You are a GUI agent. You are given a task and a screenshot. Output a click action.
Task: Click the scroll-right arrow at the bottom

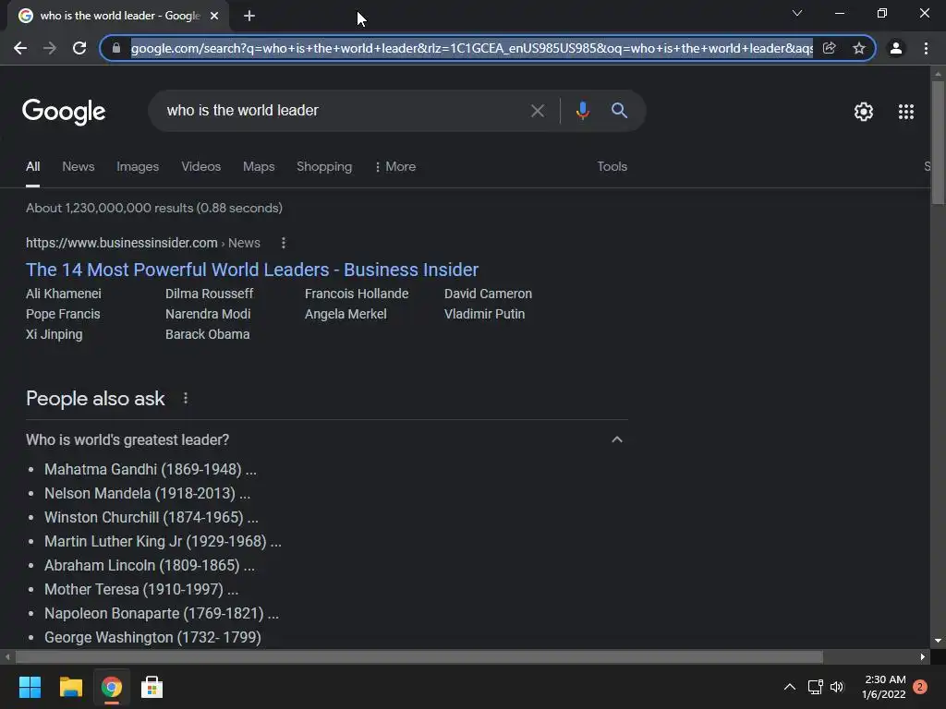click(923, 657)
